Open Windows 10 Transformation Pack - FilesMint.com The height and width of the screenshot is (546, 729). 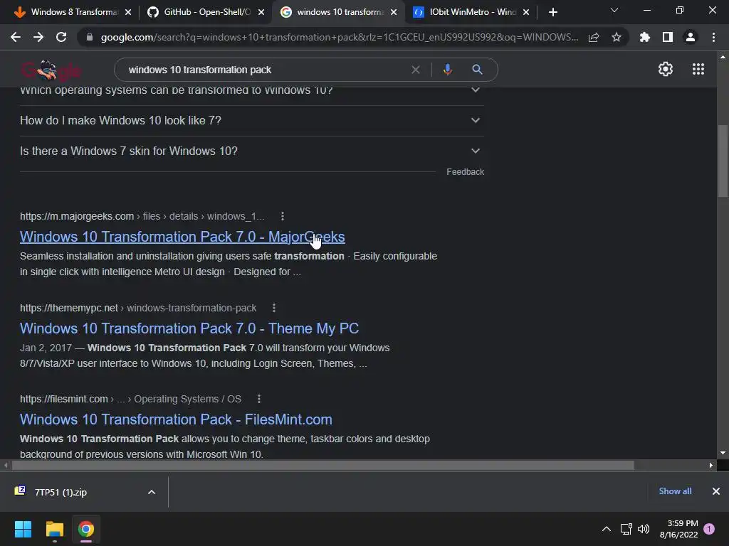[176, 419]
